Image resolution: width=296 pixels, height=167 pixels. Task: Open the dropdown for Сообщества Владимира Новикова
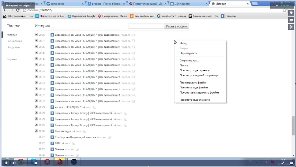click(109, 137)
